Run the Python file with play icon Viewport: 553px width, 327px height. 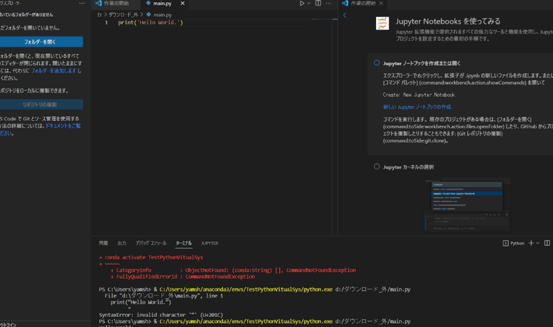point(302,4)
